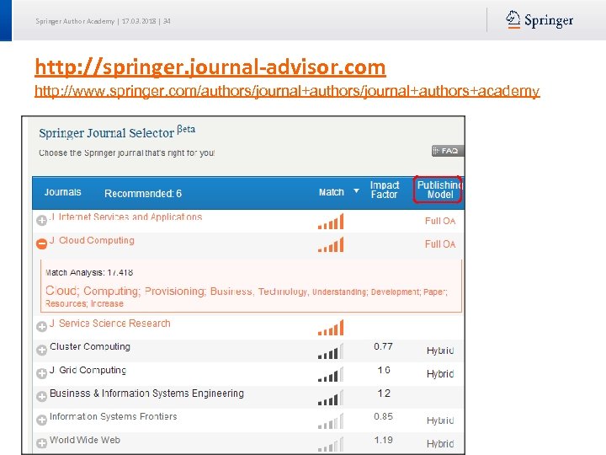Click match bars icon for J Service Science Research
This screenshot has height=455, width=606.
pyautogui.click(x=331, y=327)
